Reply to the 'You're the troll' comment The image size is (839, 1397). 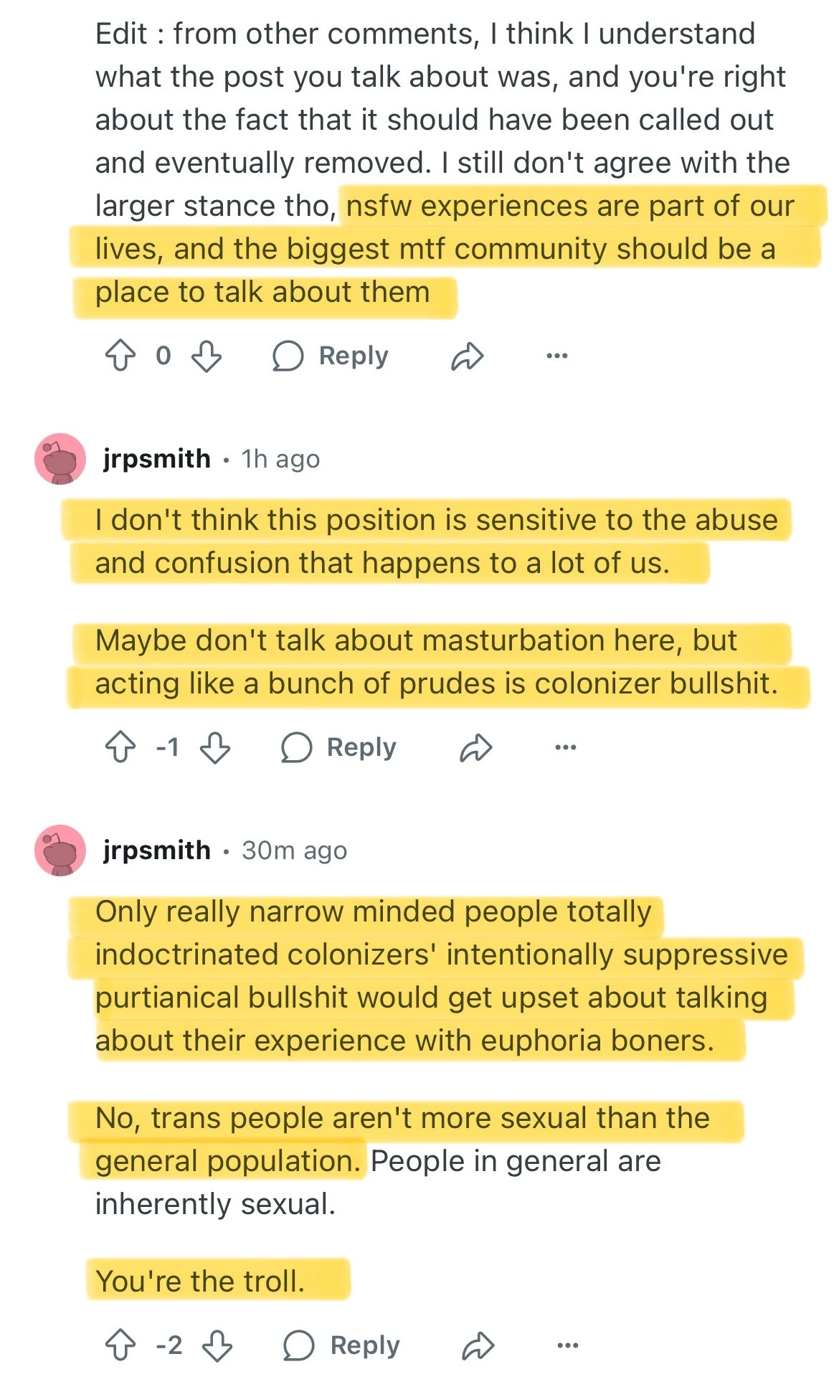pyautogui.click(x=341, y=1345)
